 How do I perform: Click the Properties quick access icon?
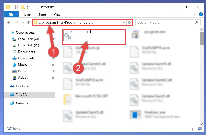tap(17, 7)
